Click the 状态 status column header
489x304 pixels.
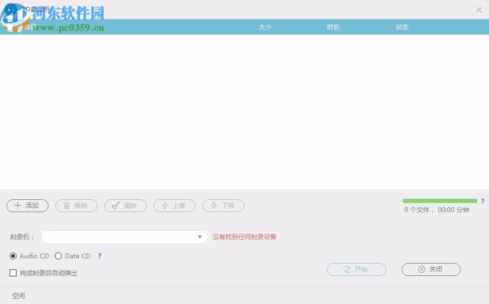coord(402,27)
